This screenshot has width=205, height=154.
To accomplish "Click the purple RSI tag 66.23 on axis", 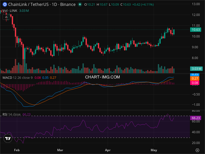I will [x=196, y=118].
